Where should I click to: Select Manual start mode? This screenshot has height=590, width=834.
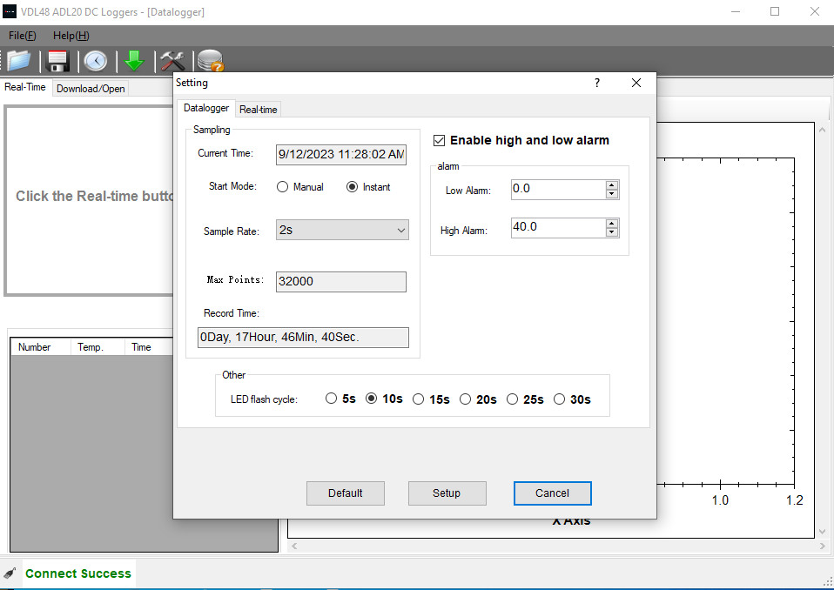click(283, 187)
